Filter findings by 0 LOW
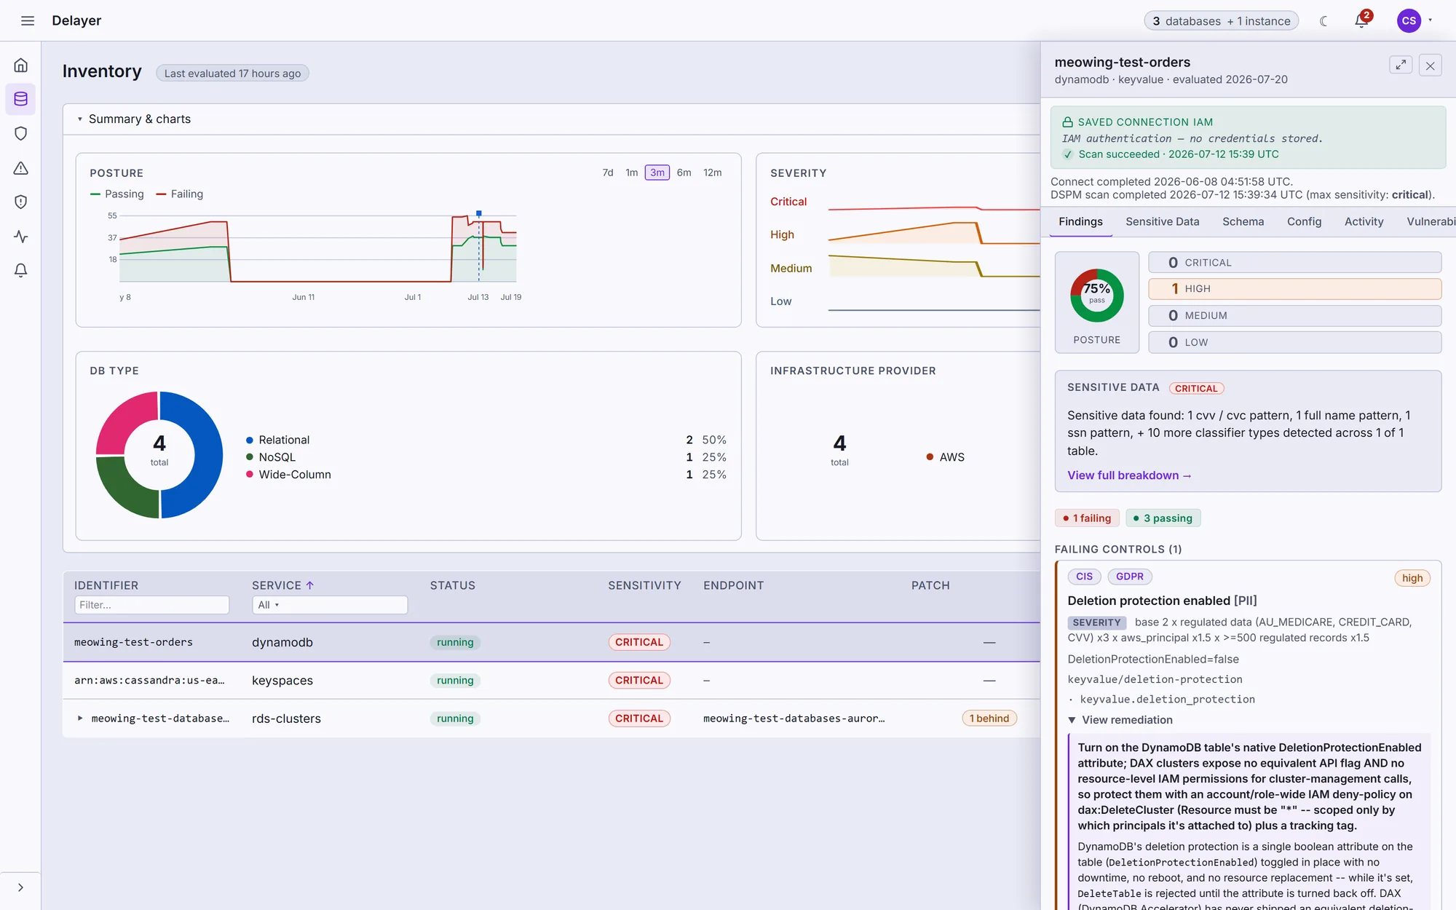 (1294, 342)
